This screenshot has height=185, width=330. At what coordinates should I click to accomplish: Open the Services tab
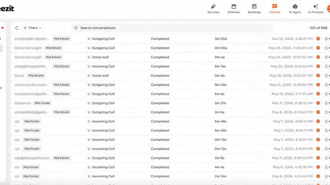pyautogui.click(x=213, y=9)
